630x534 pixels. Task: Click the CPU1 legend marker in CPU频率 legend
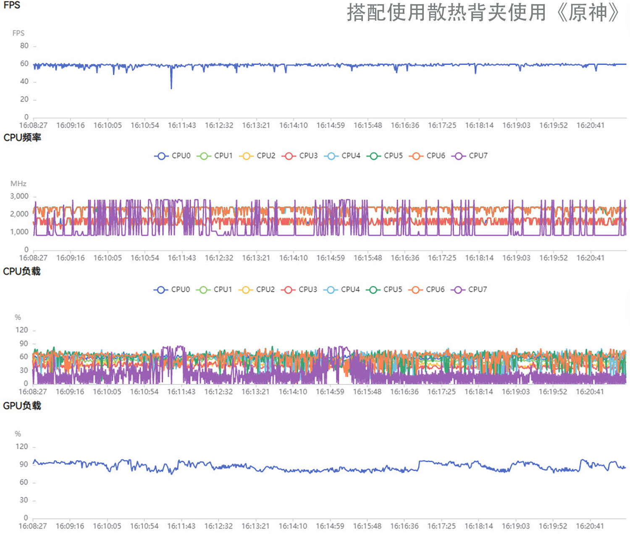[203, 155]
